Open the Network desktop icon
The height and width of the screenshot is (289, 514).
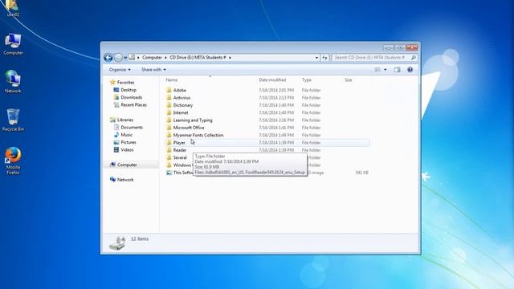pos(13,82)
